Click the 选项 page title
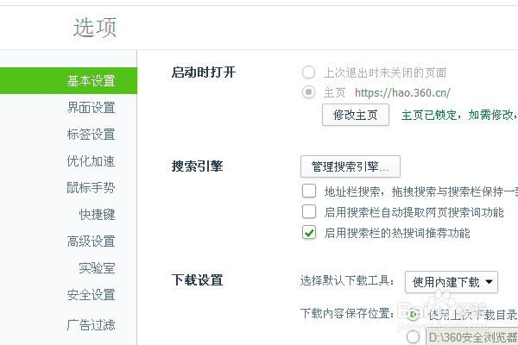The width and height of the screenshot is (518, 345). click(x=95, y=28)
